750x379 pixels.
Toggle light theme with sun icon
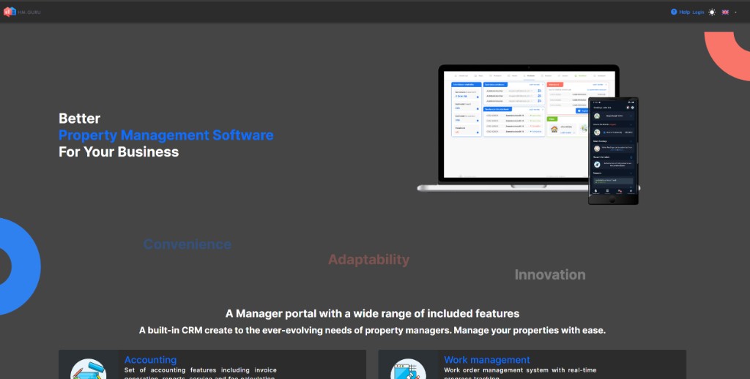[712, 12]
